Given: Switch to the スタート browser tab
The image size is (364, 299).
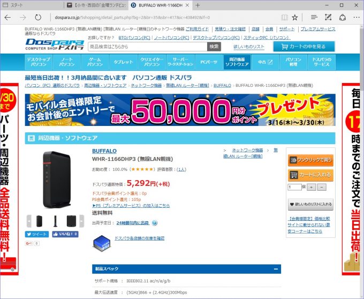Looking at the screenshot, I should pyautogui.click(x=32, y=5).
